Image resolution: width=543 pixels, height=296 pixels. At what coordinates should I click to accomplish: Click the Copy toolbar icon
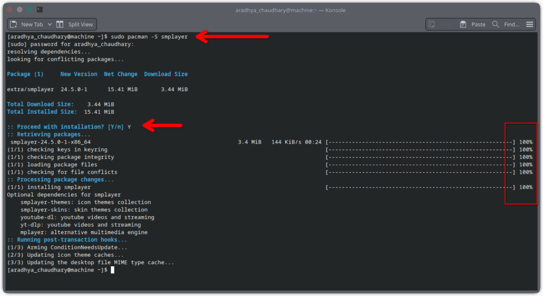pyautogui.click(x=432, y=24)
